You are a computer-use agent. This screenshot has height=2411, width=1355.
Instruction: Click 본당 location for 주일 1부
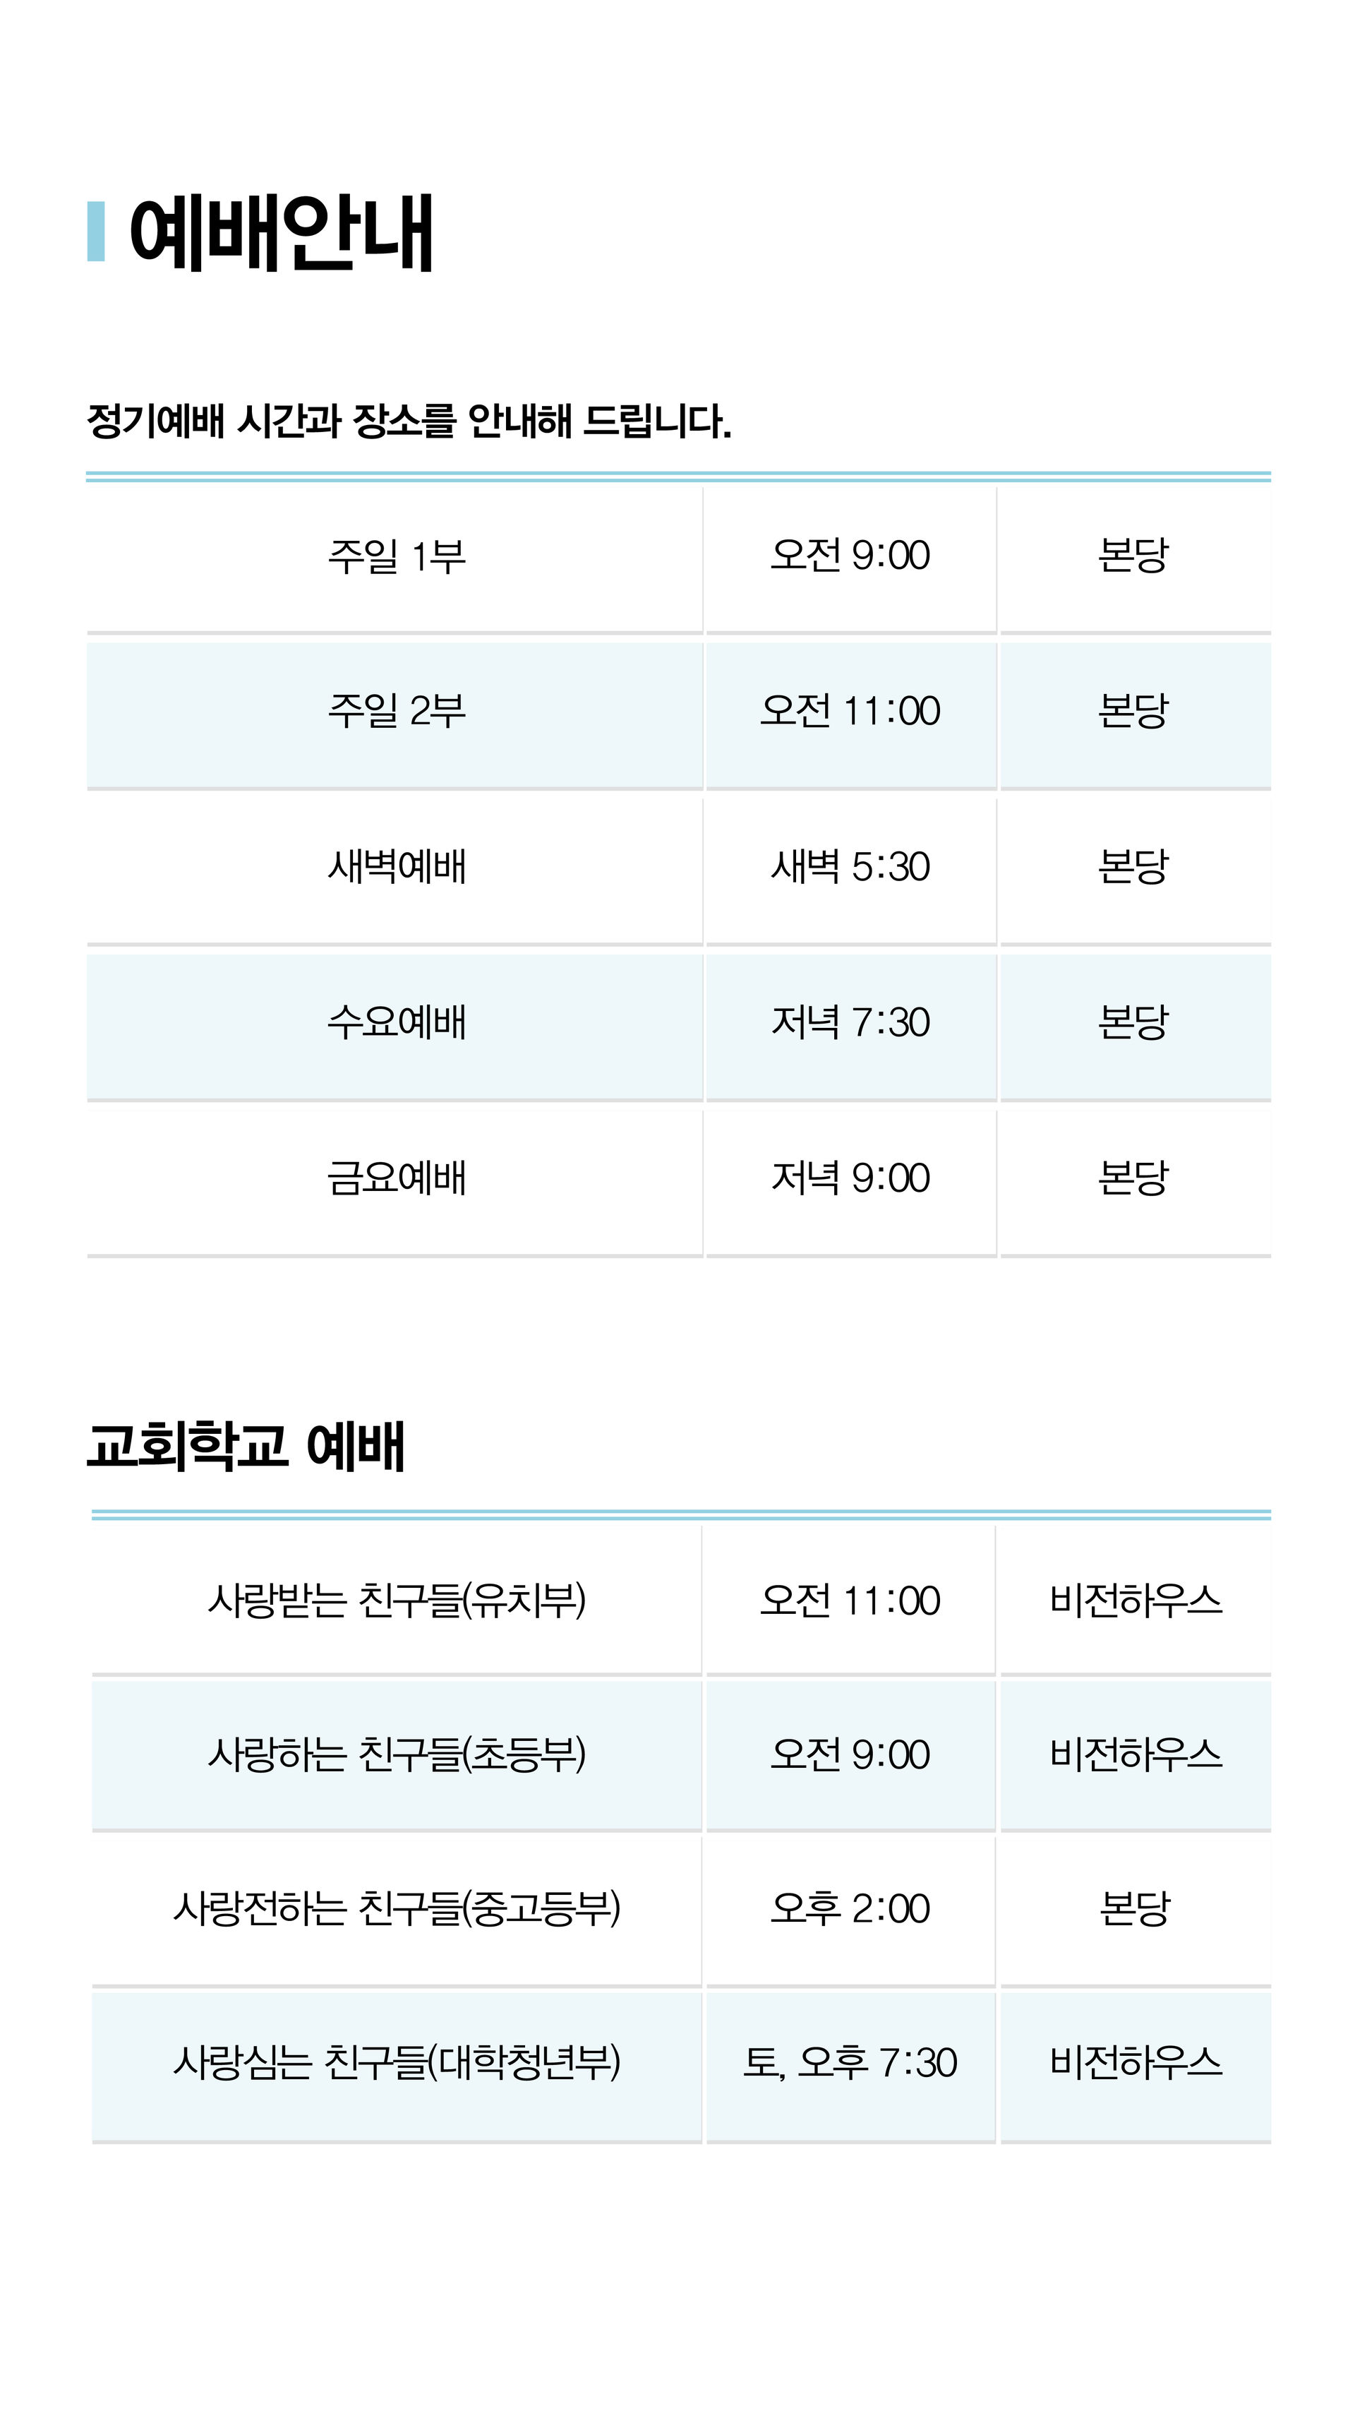tap(1133, 556)
